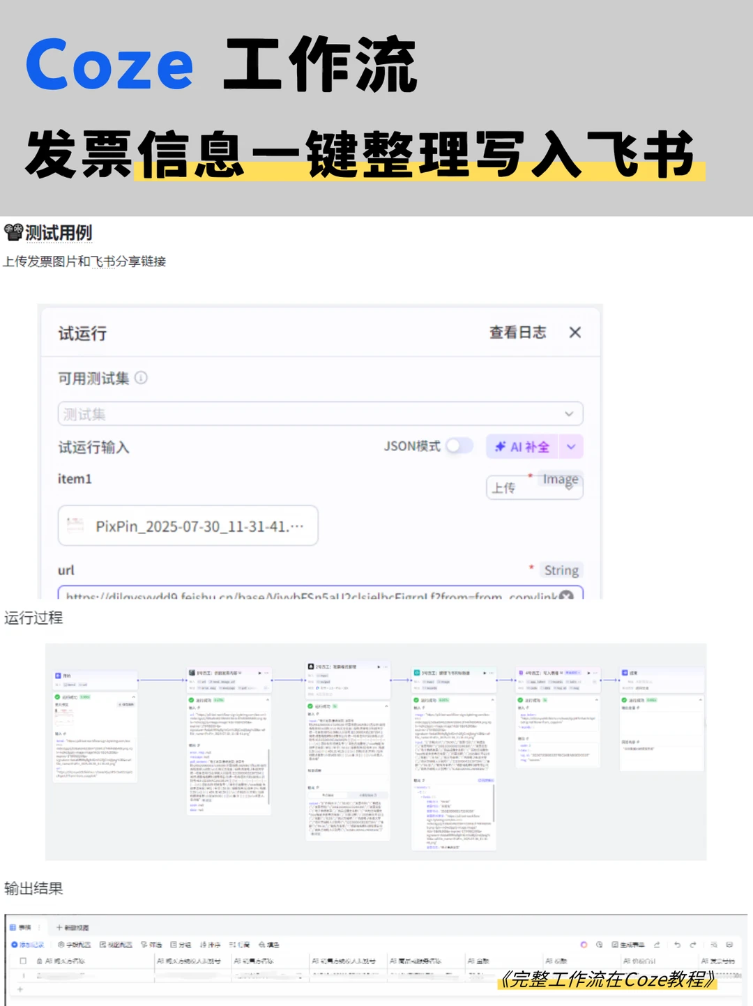Image resolution: width=753 pixels, height=1006 pixels.
Task: Click 添加记录 in the table toolbar
Action: pos(27,945)
